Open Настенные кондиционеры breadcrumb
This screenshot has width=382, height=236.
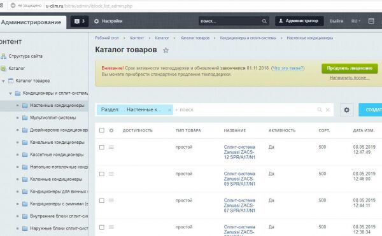coord(310,38)
